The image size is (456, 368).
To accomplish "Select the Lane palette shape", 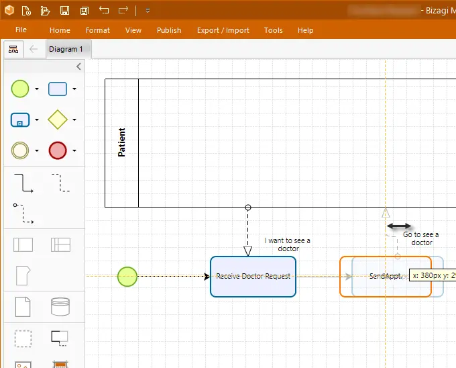I will [x=60, y=244].
